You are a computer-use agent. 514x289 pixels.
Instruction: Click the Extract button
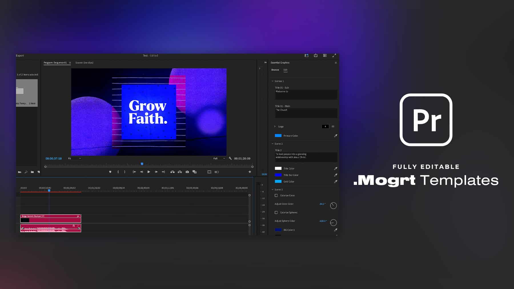[180, 172]
